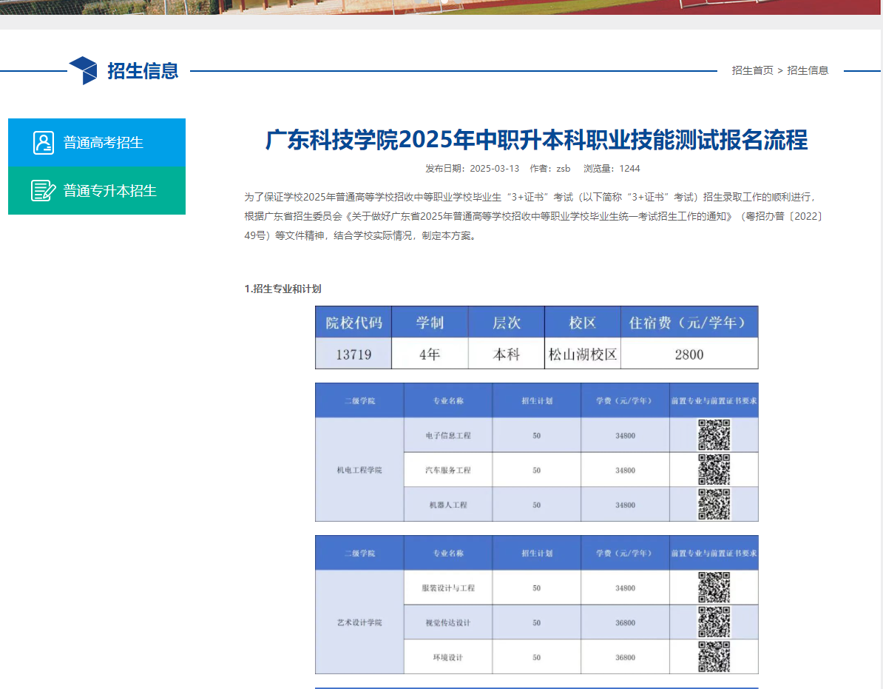
Task: Click the person icon on 普通高考招生
Action: pyautogui.click(x=43, y=142)
